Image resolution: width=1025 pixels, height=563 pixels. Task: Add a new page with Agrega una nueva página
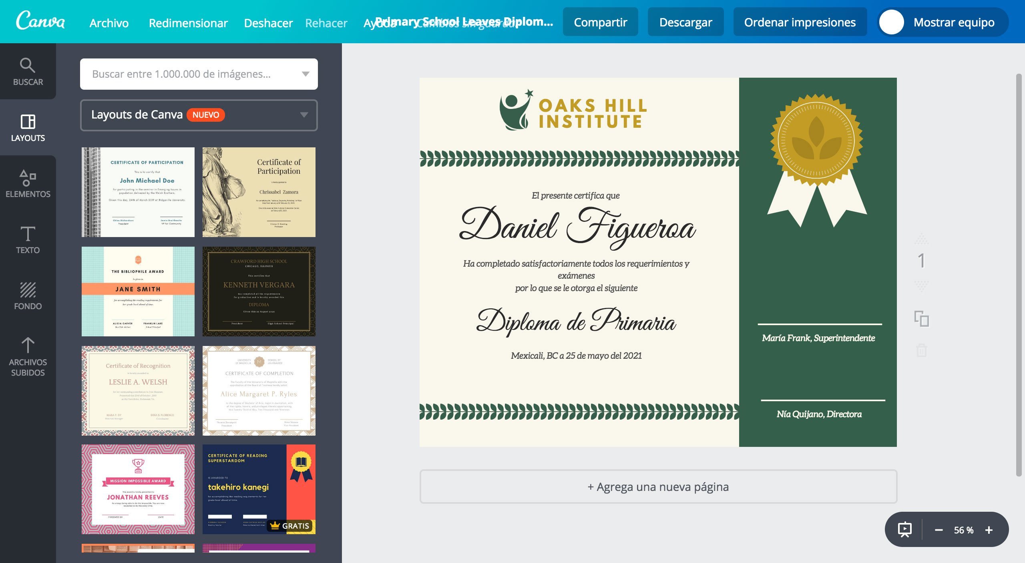(x=658, y=487)
